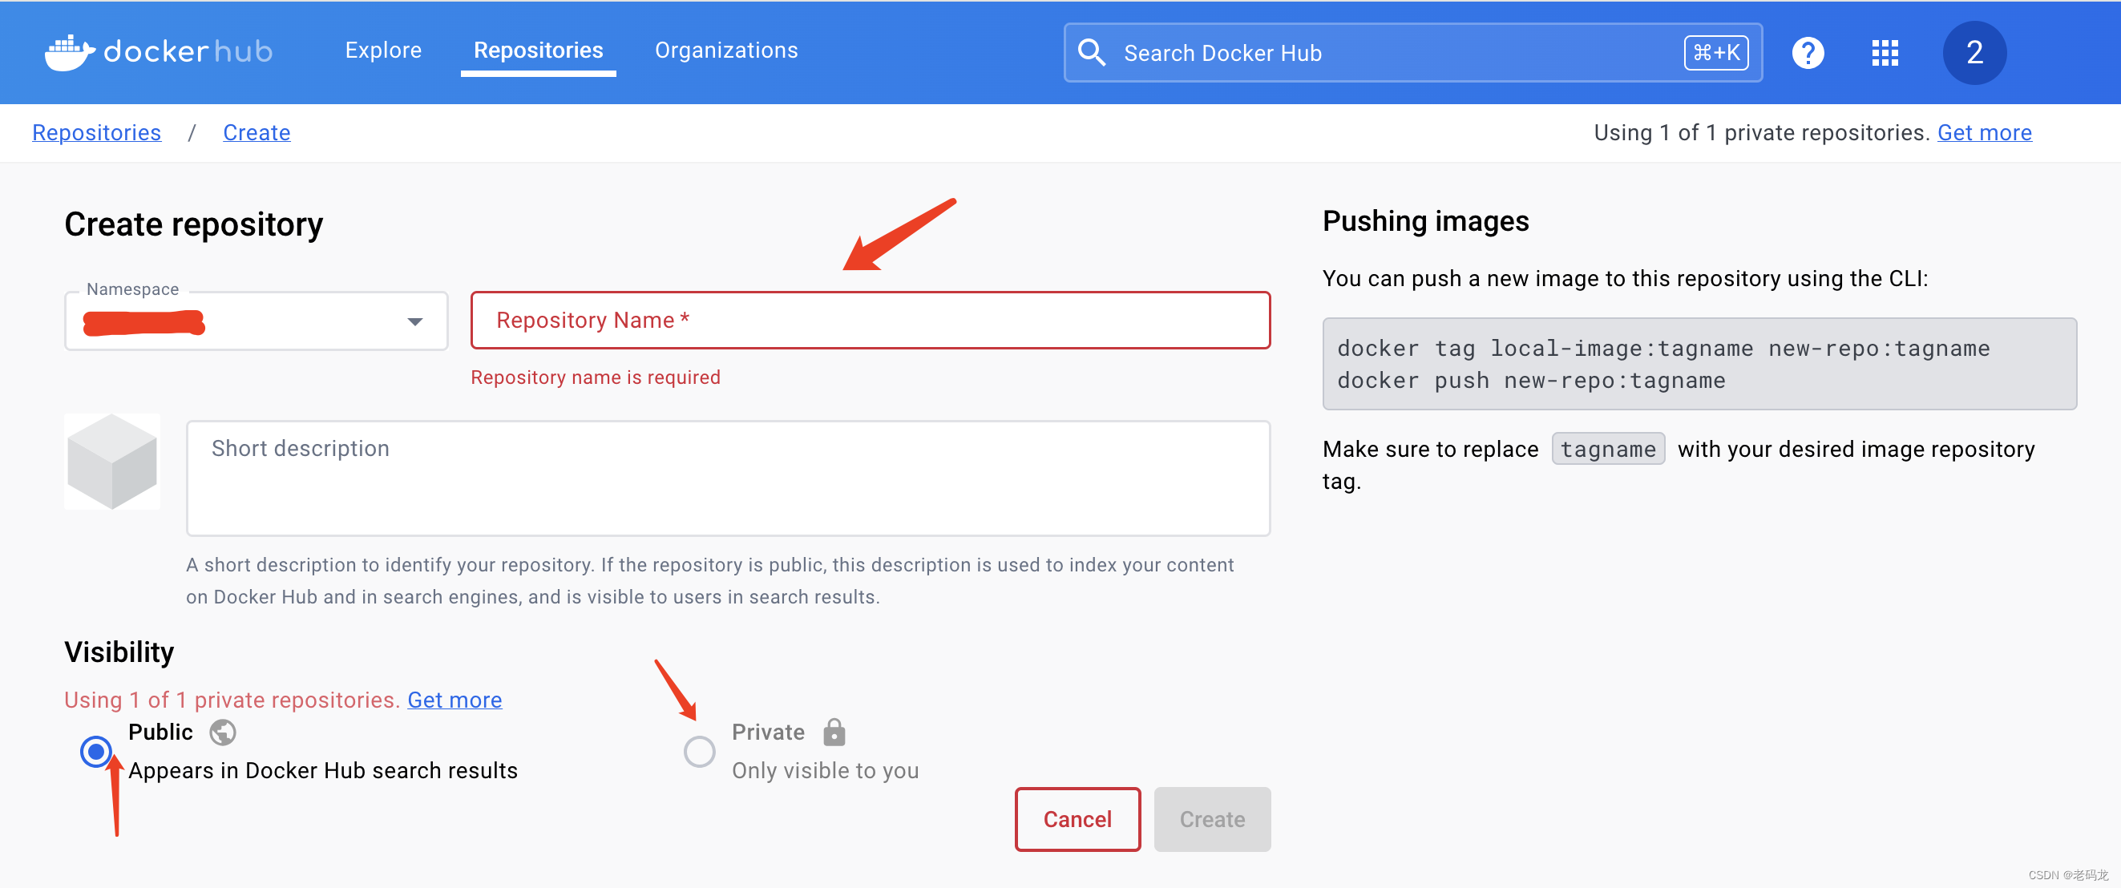Screen dimensions: 2121x888
Task: Select the Public visibility radio button
Action: tap(95, 751)
